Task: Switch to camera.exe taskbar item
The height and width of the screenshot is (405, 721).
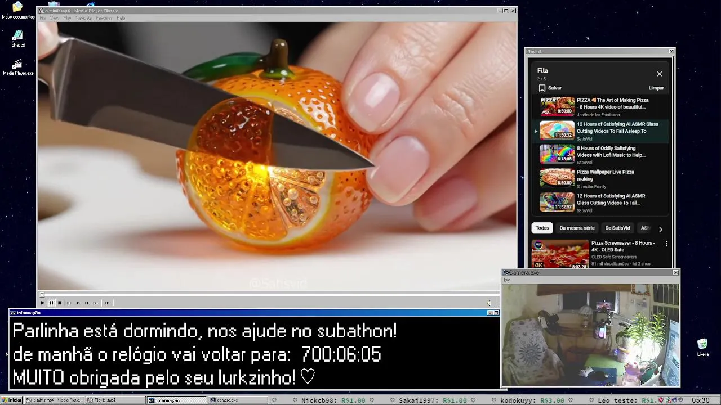Action: [238, 400]
